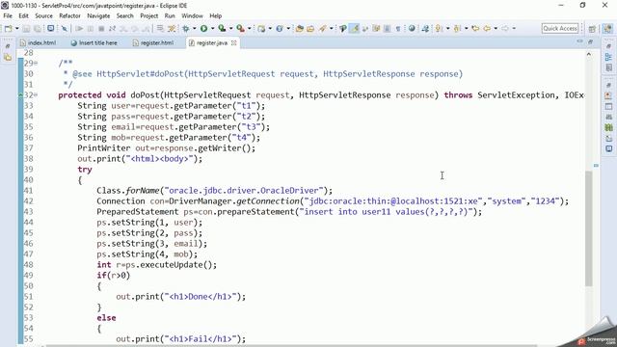Screen dimensions: 617x347
Task: Open the Help menu
Action: tap(216, 15)
